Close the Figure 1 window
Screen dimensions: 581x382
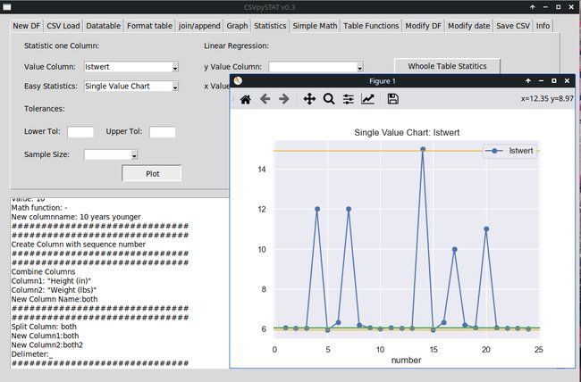point(567,80)
